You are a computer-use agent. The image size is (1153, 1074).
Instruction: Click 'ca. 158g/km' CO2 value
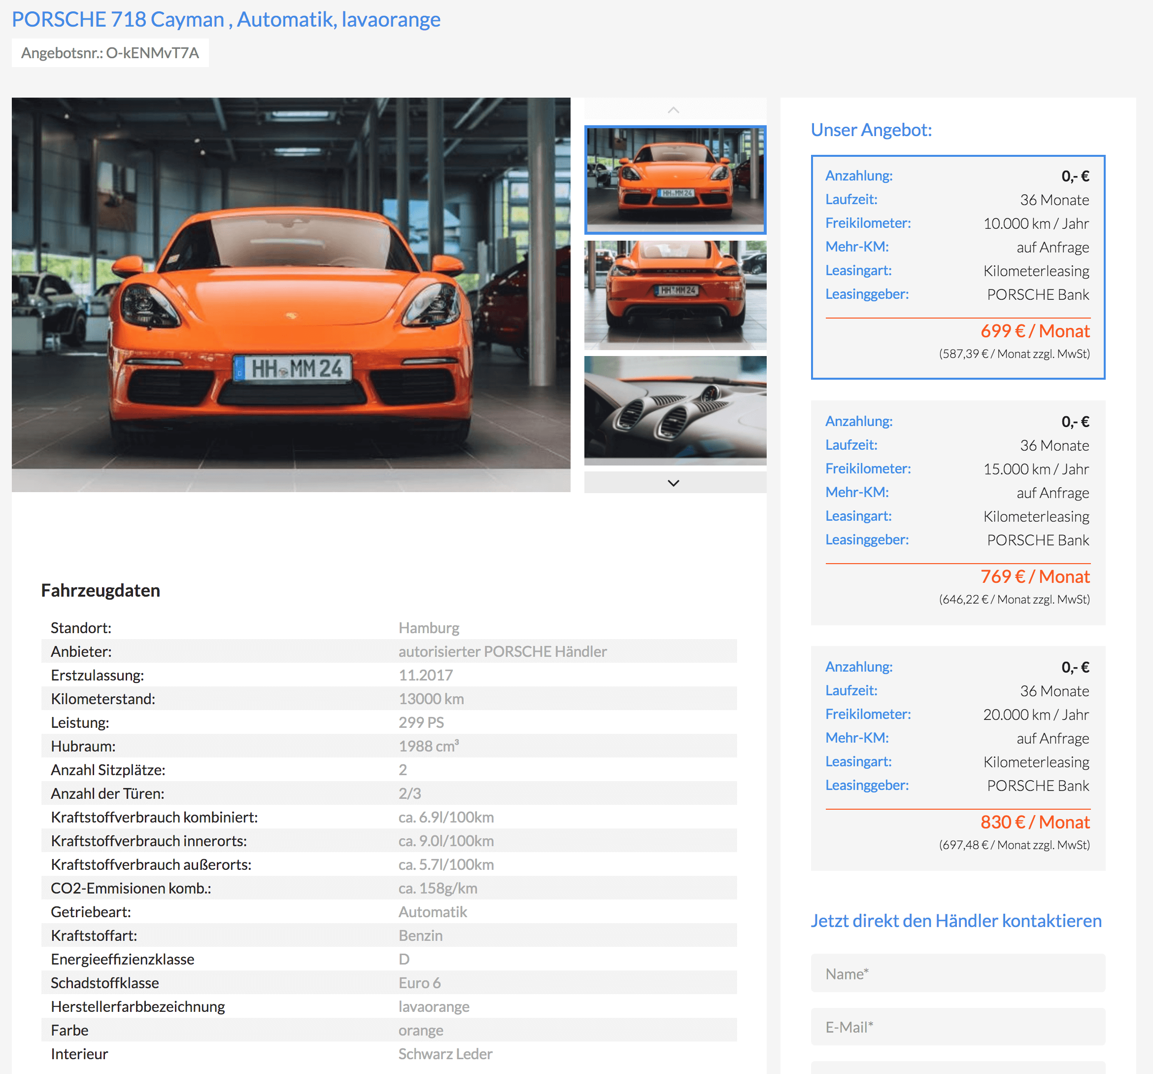point(438,888)
